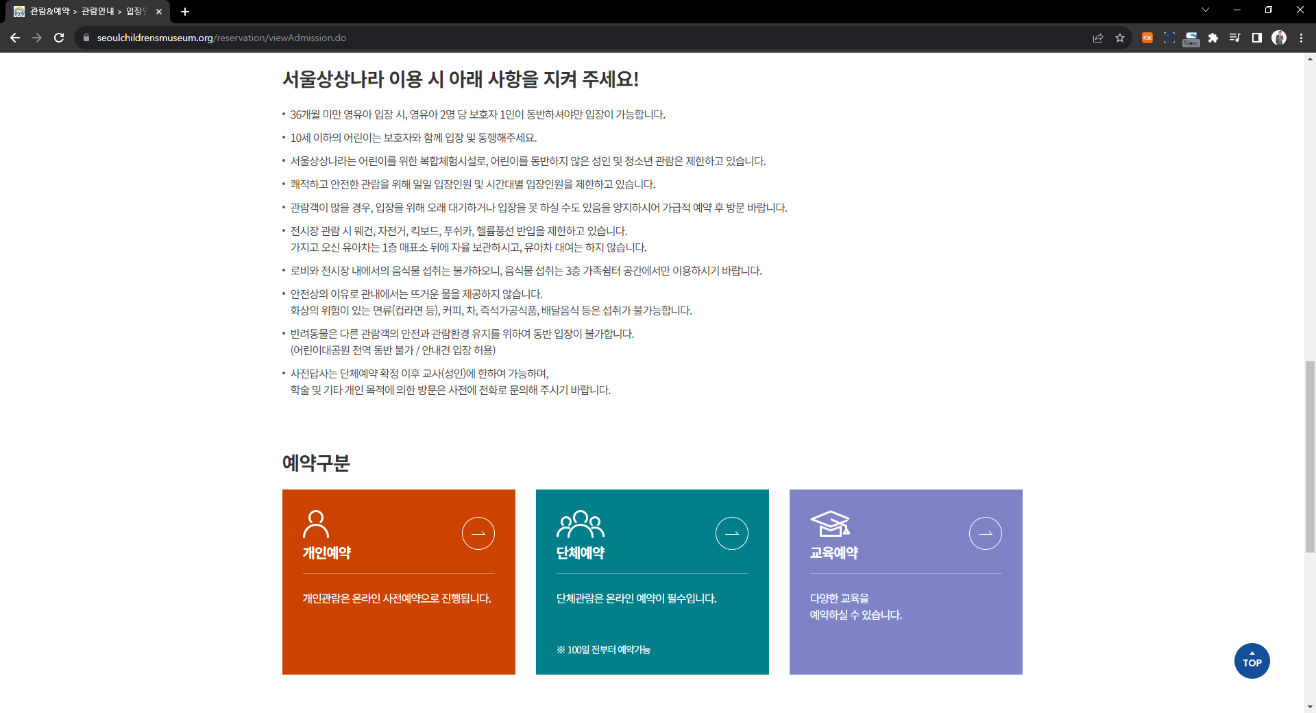Screen dimensions: 1316x713
Task: Click heading 서울상상나라 이용 시 아래 사항을 지켜 주세요!
Action: pyautogui.click(x=461, y=79)
